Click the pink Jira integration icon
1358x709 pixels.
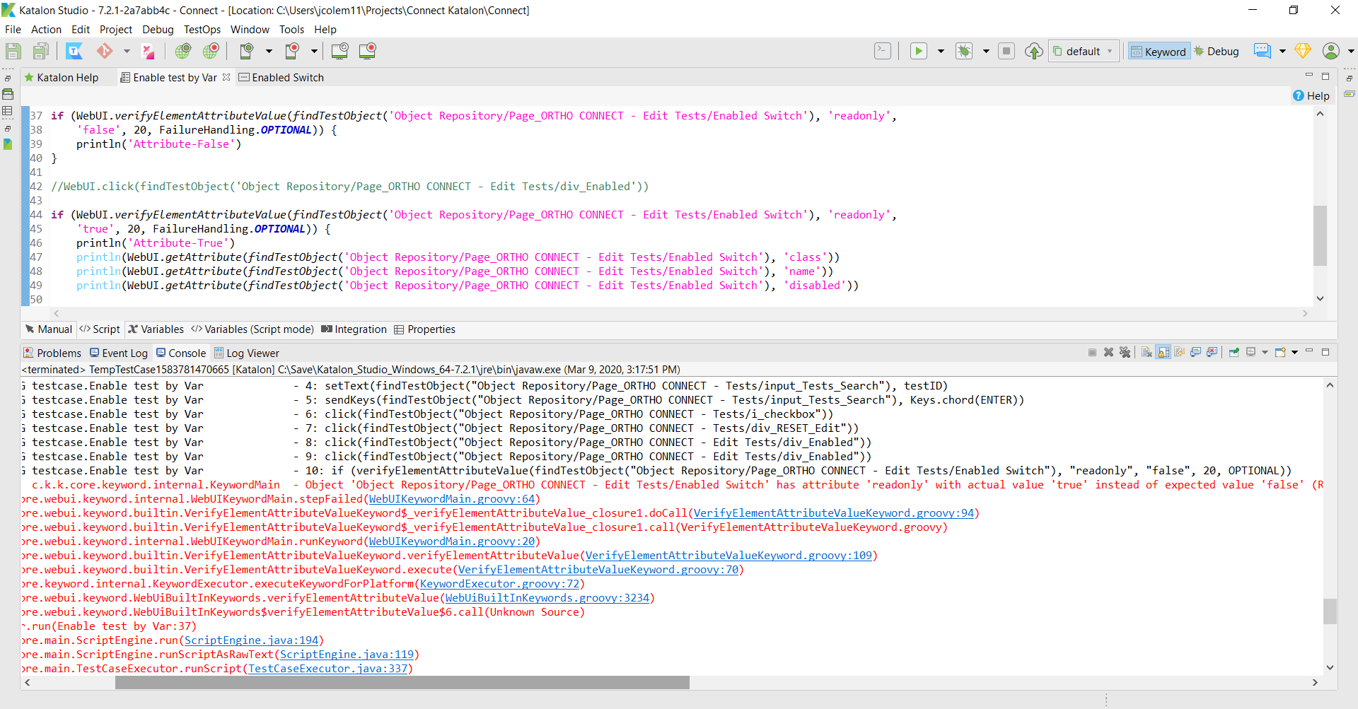pos(149,51)
